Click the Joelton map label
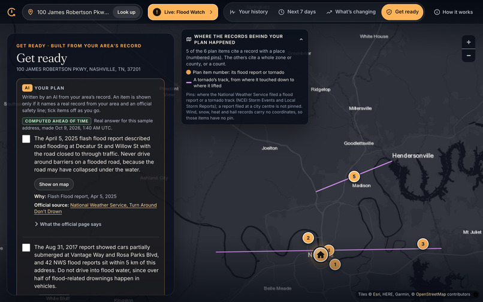483x302 pixels. coord(270,148)
